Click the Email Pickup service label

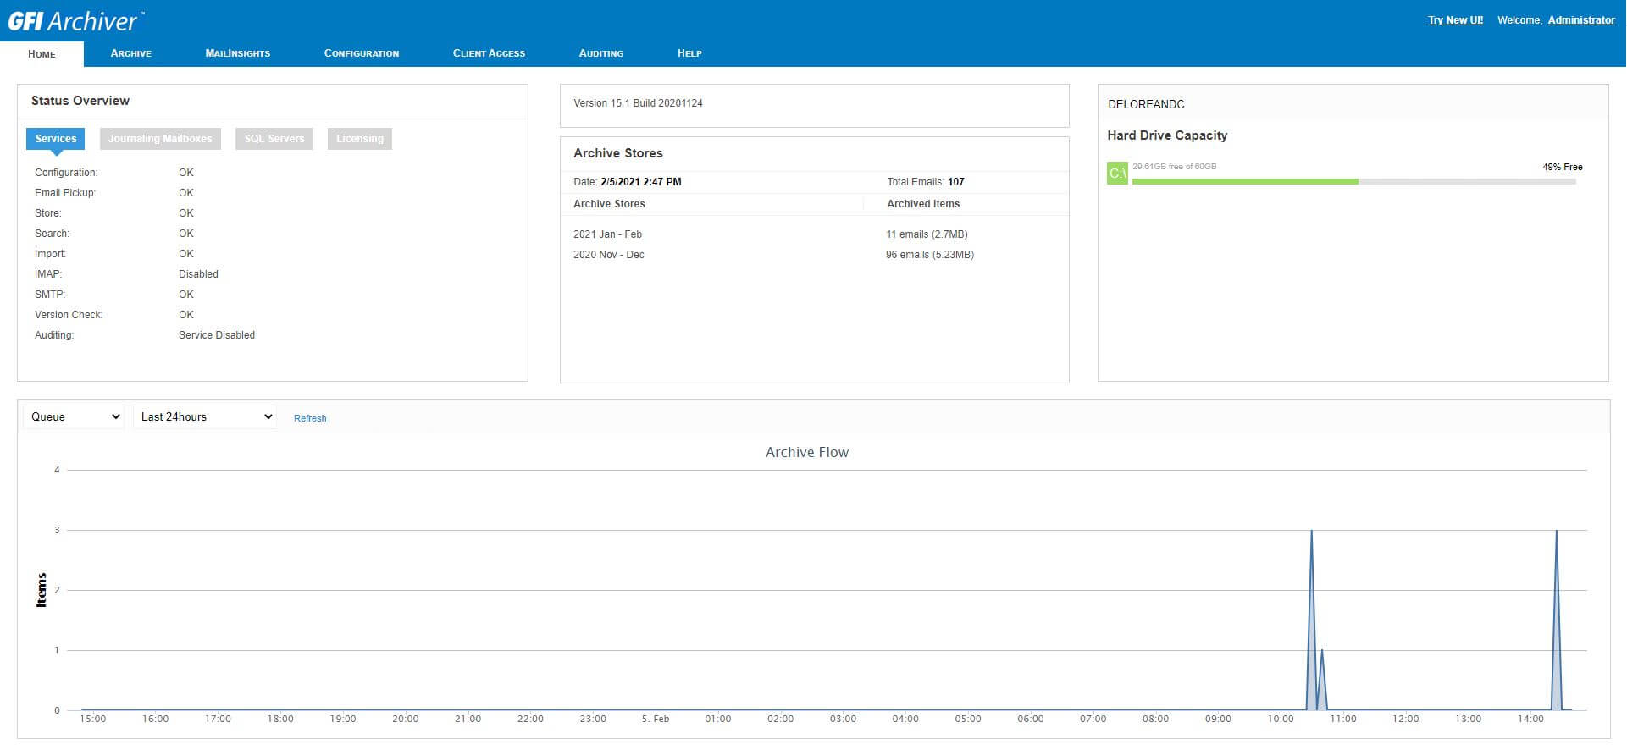tap(65, 193)
